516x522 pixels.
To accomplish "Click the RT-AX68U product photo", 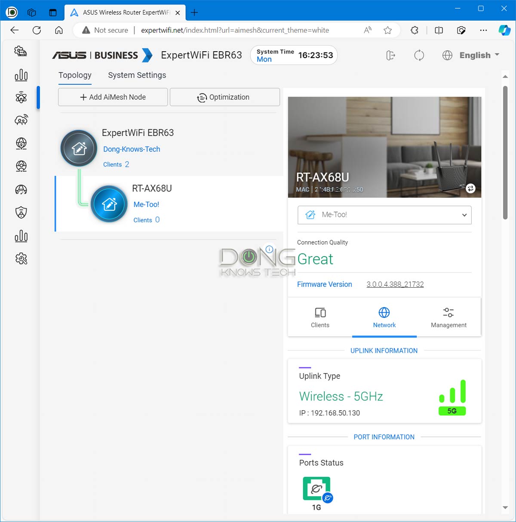I will [384, 147].
